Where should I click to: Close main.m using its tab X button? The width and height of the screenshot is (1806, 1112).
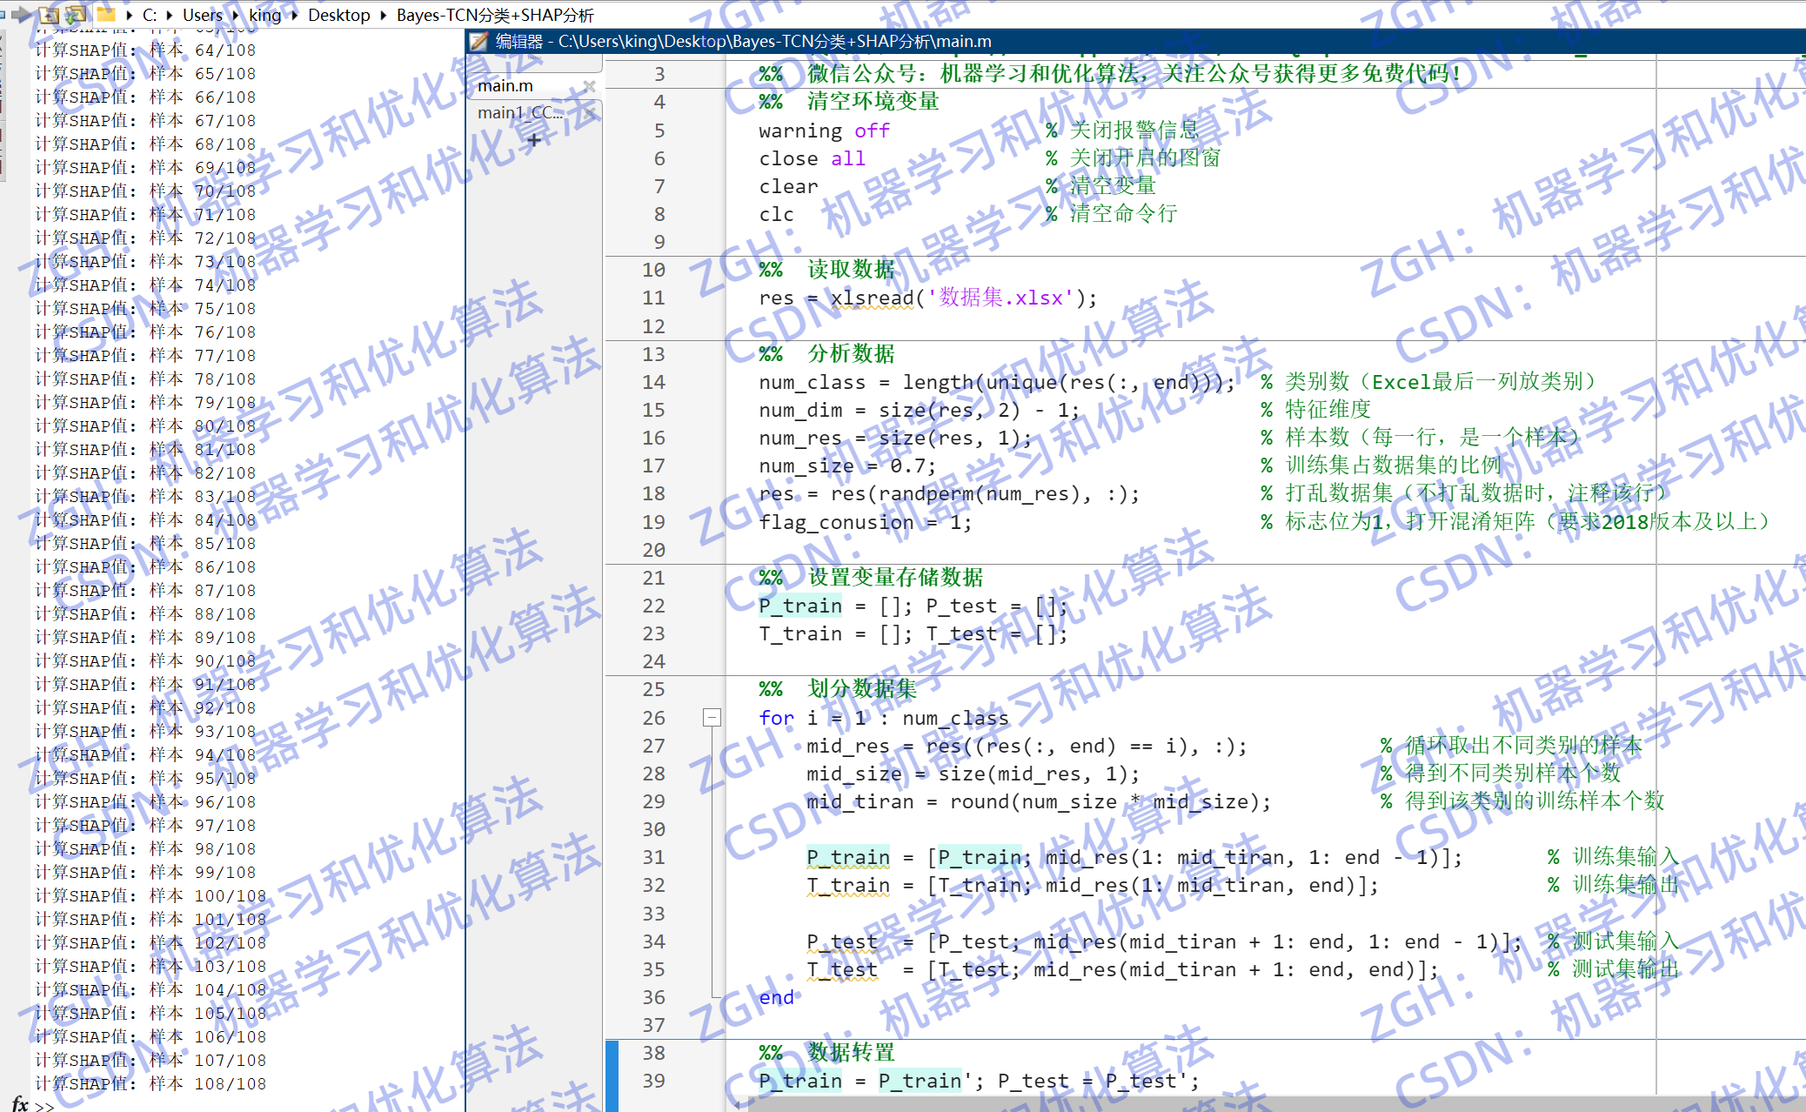click(x=591, y=85)
